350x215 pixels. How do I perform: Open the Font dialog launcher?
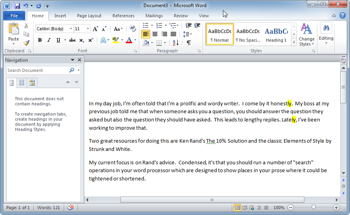pyautogui.click(x=135, y=51)
